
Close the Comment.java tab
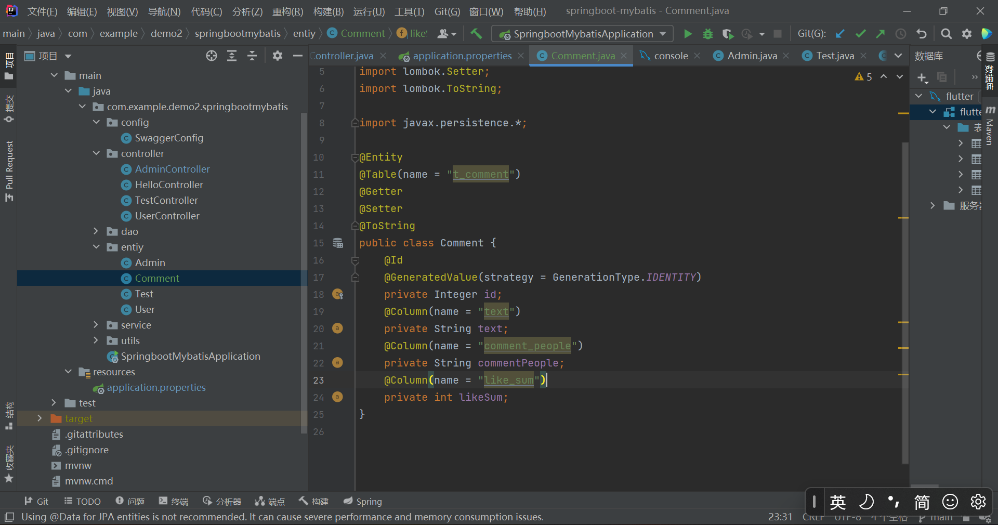(x=624, y=56)
